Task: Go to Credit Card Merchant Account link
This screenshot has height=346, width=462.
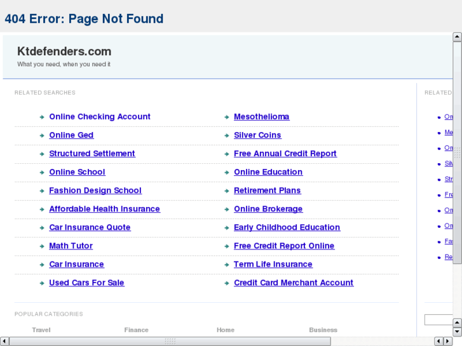Action: [x=293, y=283]
